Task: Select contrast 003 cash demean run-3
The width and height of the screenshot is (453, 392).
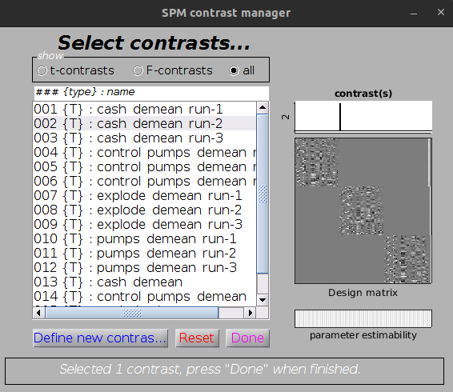Action: pos(144,138)
